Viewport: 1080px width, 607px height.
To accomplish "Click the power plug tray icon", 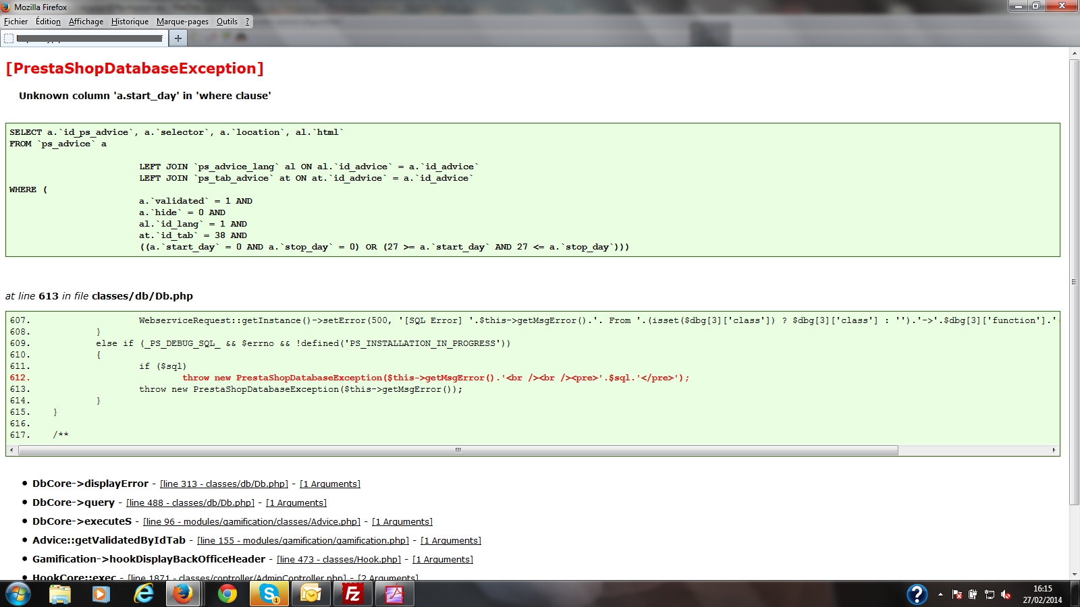I will pyautogui.click(x=973, y=594).
